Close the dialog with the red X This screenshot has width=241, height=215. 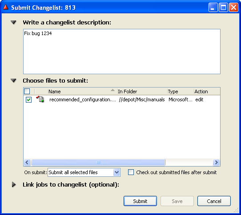[x=233, y=7]
